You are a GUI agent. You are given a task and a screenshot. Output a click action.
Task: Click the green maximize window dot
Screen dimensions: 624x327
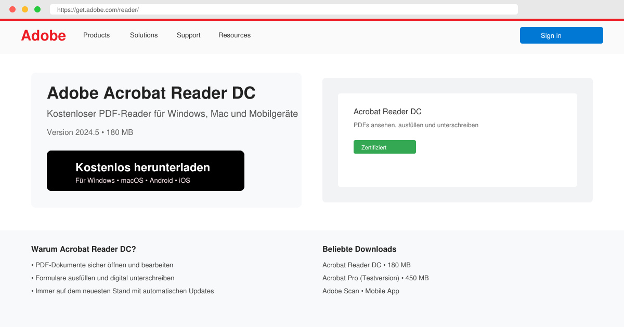(37, 9)
